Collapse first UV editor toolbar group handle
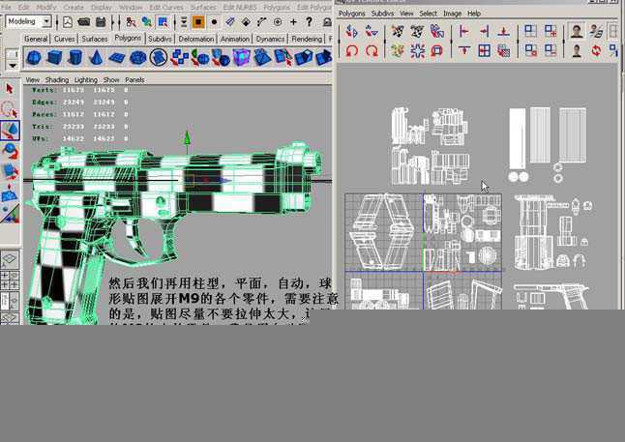Screen dimensions: 625x442 click(339, 41)
